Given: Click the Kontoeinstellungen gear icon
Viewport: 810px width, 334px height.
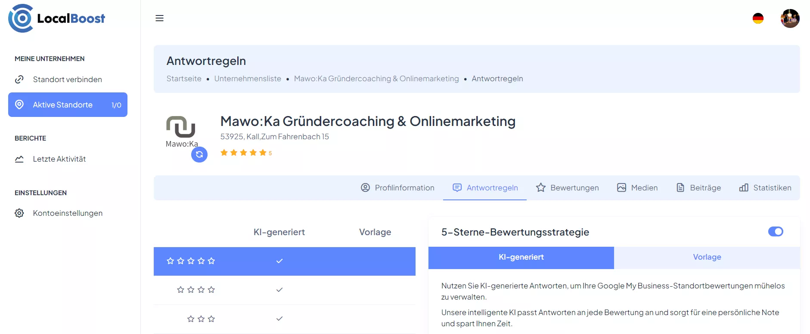Looking at the screenshot, I should coord(19,213).
